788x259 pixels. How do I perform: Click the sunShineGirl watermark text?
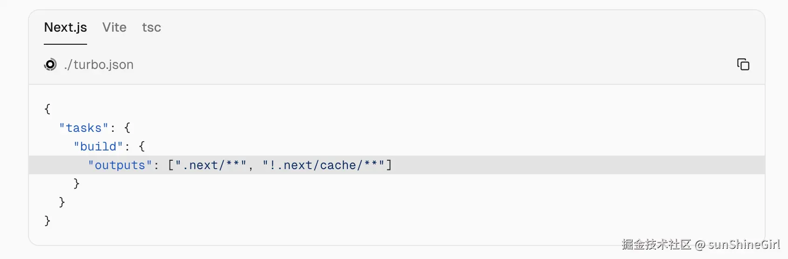pyautogui.click(x=744, y=245)
